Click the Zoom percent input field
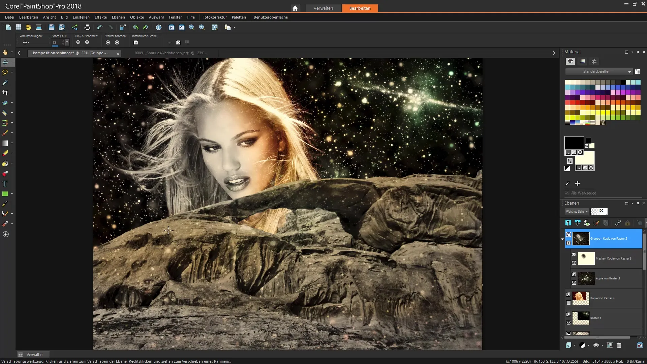The height and width of the screenshot is (364, 647). [x=57, y=42]
